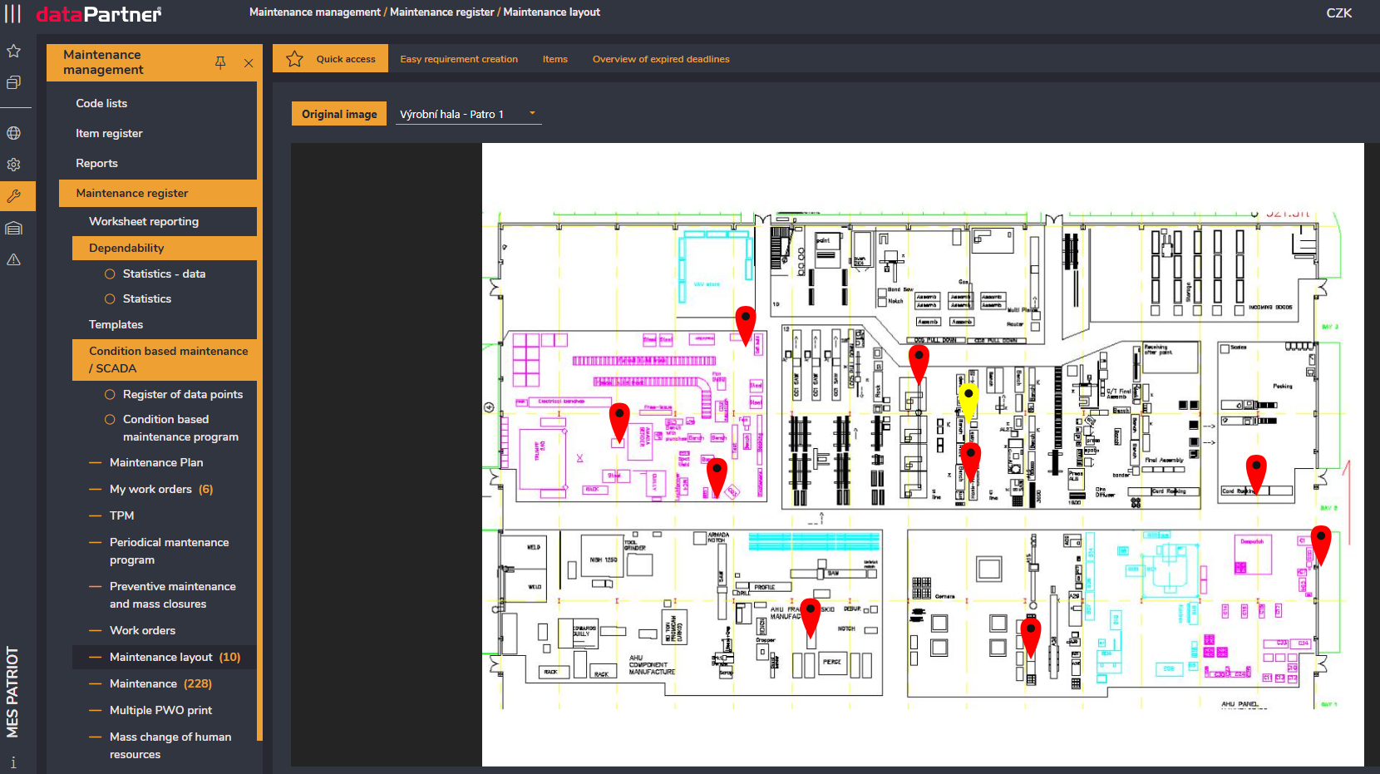The height and width of the screenshot is (774, 1380).
Task: Expand the Templates item
Action: point(116,324)
